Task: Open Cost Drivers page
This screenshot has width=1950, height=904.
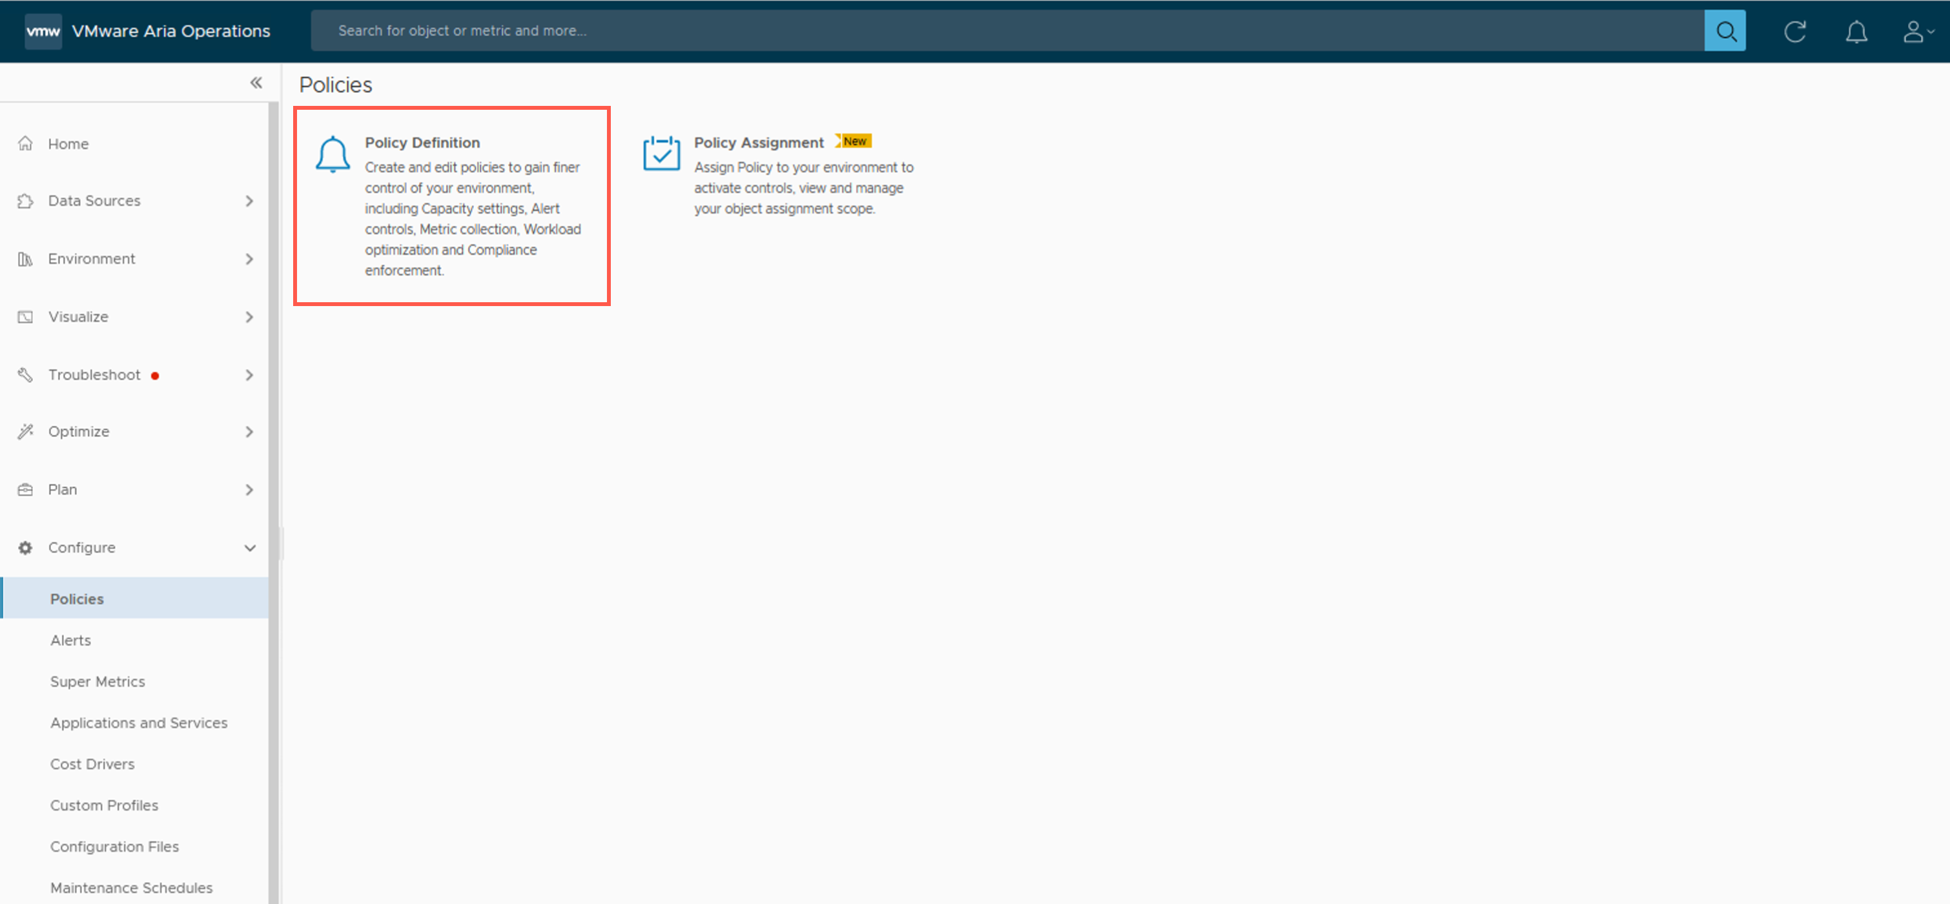Action: (x=92, y=764)
